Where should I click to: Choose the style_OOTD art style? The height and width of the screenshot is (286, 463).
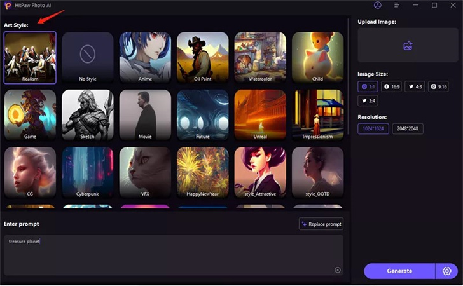click(318, 173)
